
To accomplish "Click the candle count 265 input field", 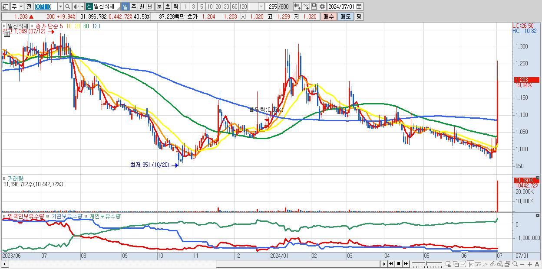I will [272, 6].
